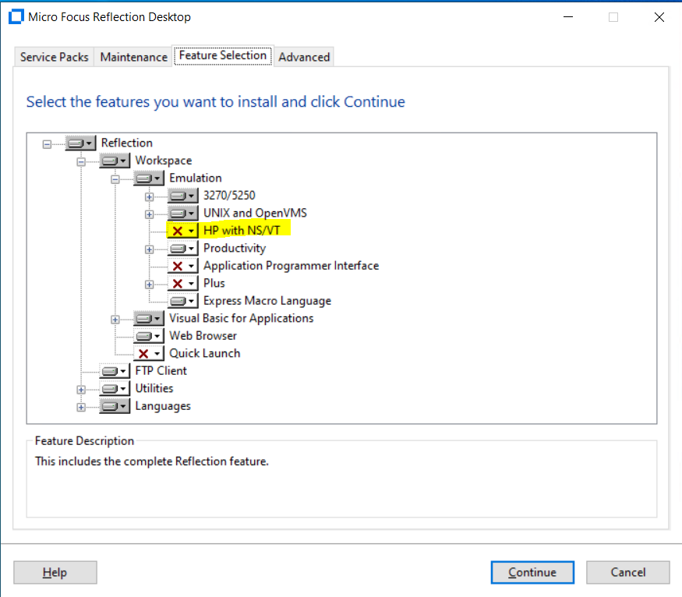Expand the Utilities tree node

pos(81,389)
